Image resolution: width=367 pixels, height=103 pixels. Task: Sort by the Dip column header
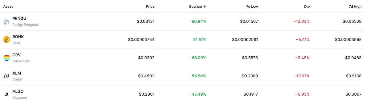pos(307,7)
